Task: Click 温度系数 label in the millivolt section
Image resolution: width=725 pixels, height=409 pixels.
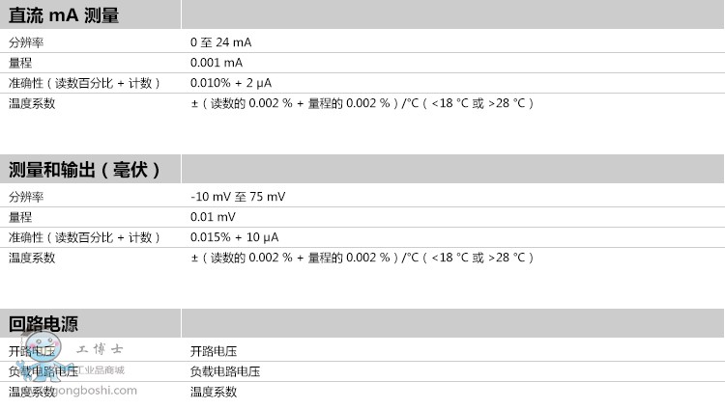Action: coord(32,258)
